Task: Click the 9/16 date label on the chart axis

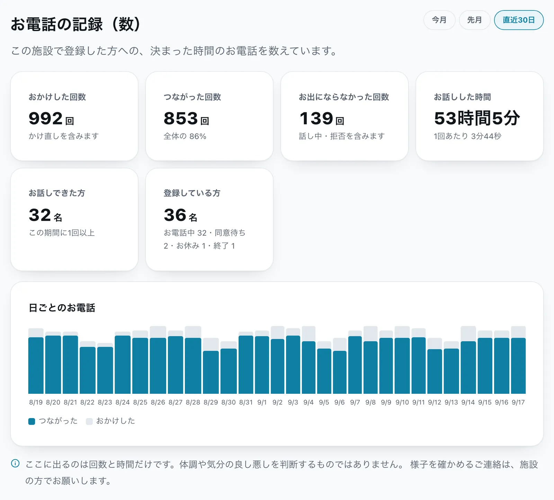Action: 502,402
